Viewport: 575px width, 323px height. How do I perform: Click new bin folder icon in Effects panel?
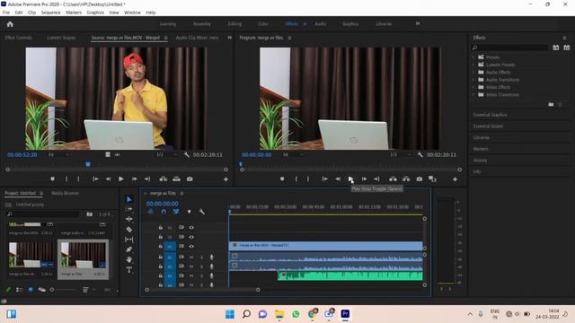tap(551, 104)
